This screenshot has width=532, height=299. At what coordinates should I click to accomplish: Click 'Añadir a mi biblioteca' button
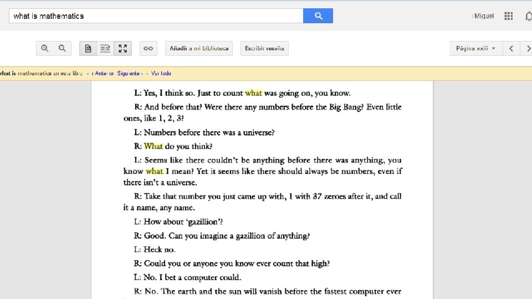click(199, 49)
